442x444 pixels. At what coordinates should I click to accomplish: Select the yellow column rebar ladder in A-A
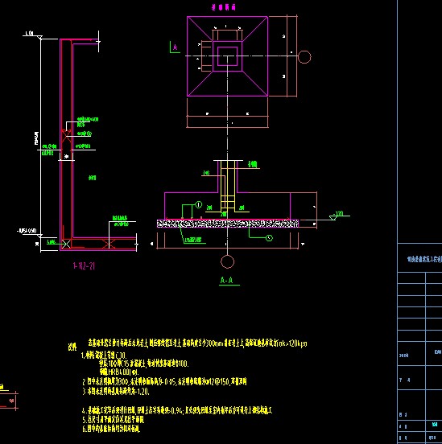(228, 186)
